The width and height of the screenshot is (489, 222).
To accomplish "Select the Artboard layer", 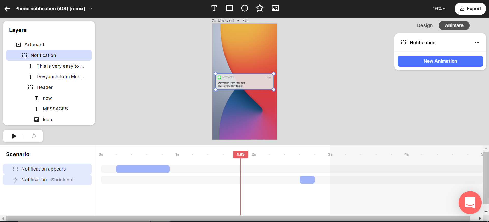I will click(x=49, y=45).
